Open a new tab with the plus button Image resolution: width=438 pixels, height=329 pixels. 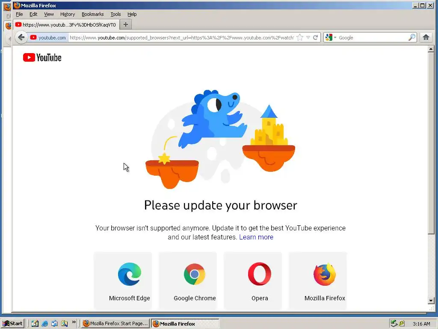tap(126, 24)
